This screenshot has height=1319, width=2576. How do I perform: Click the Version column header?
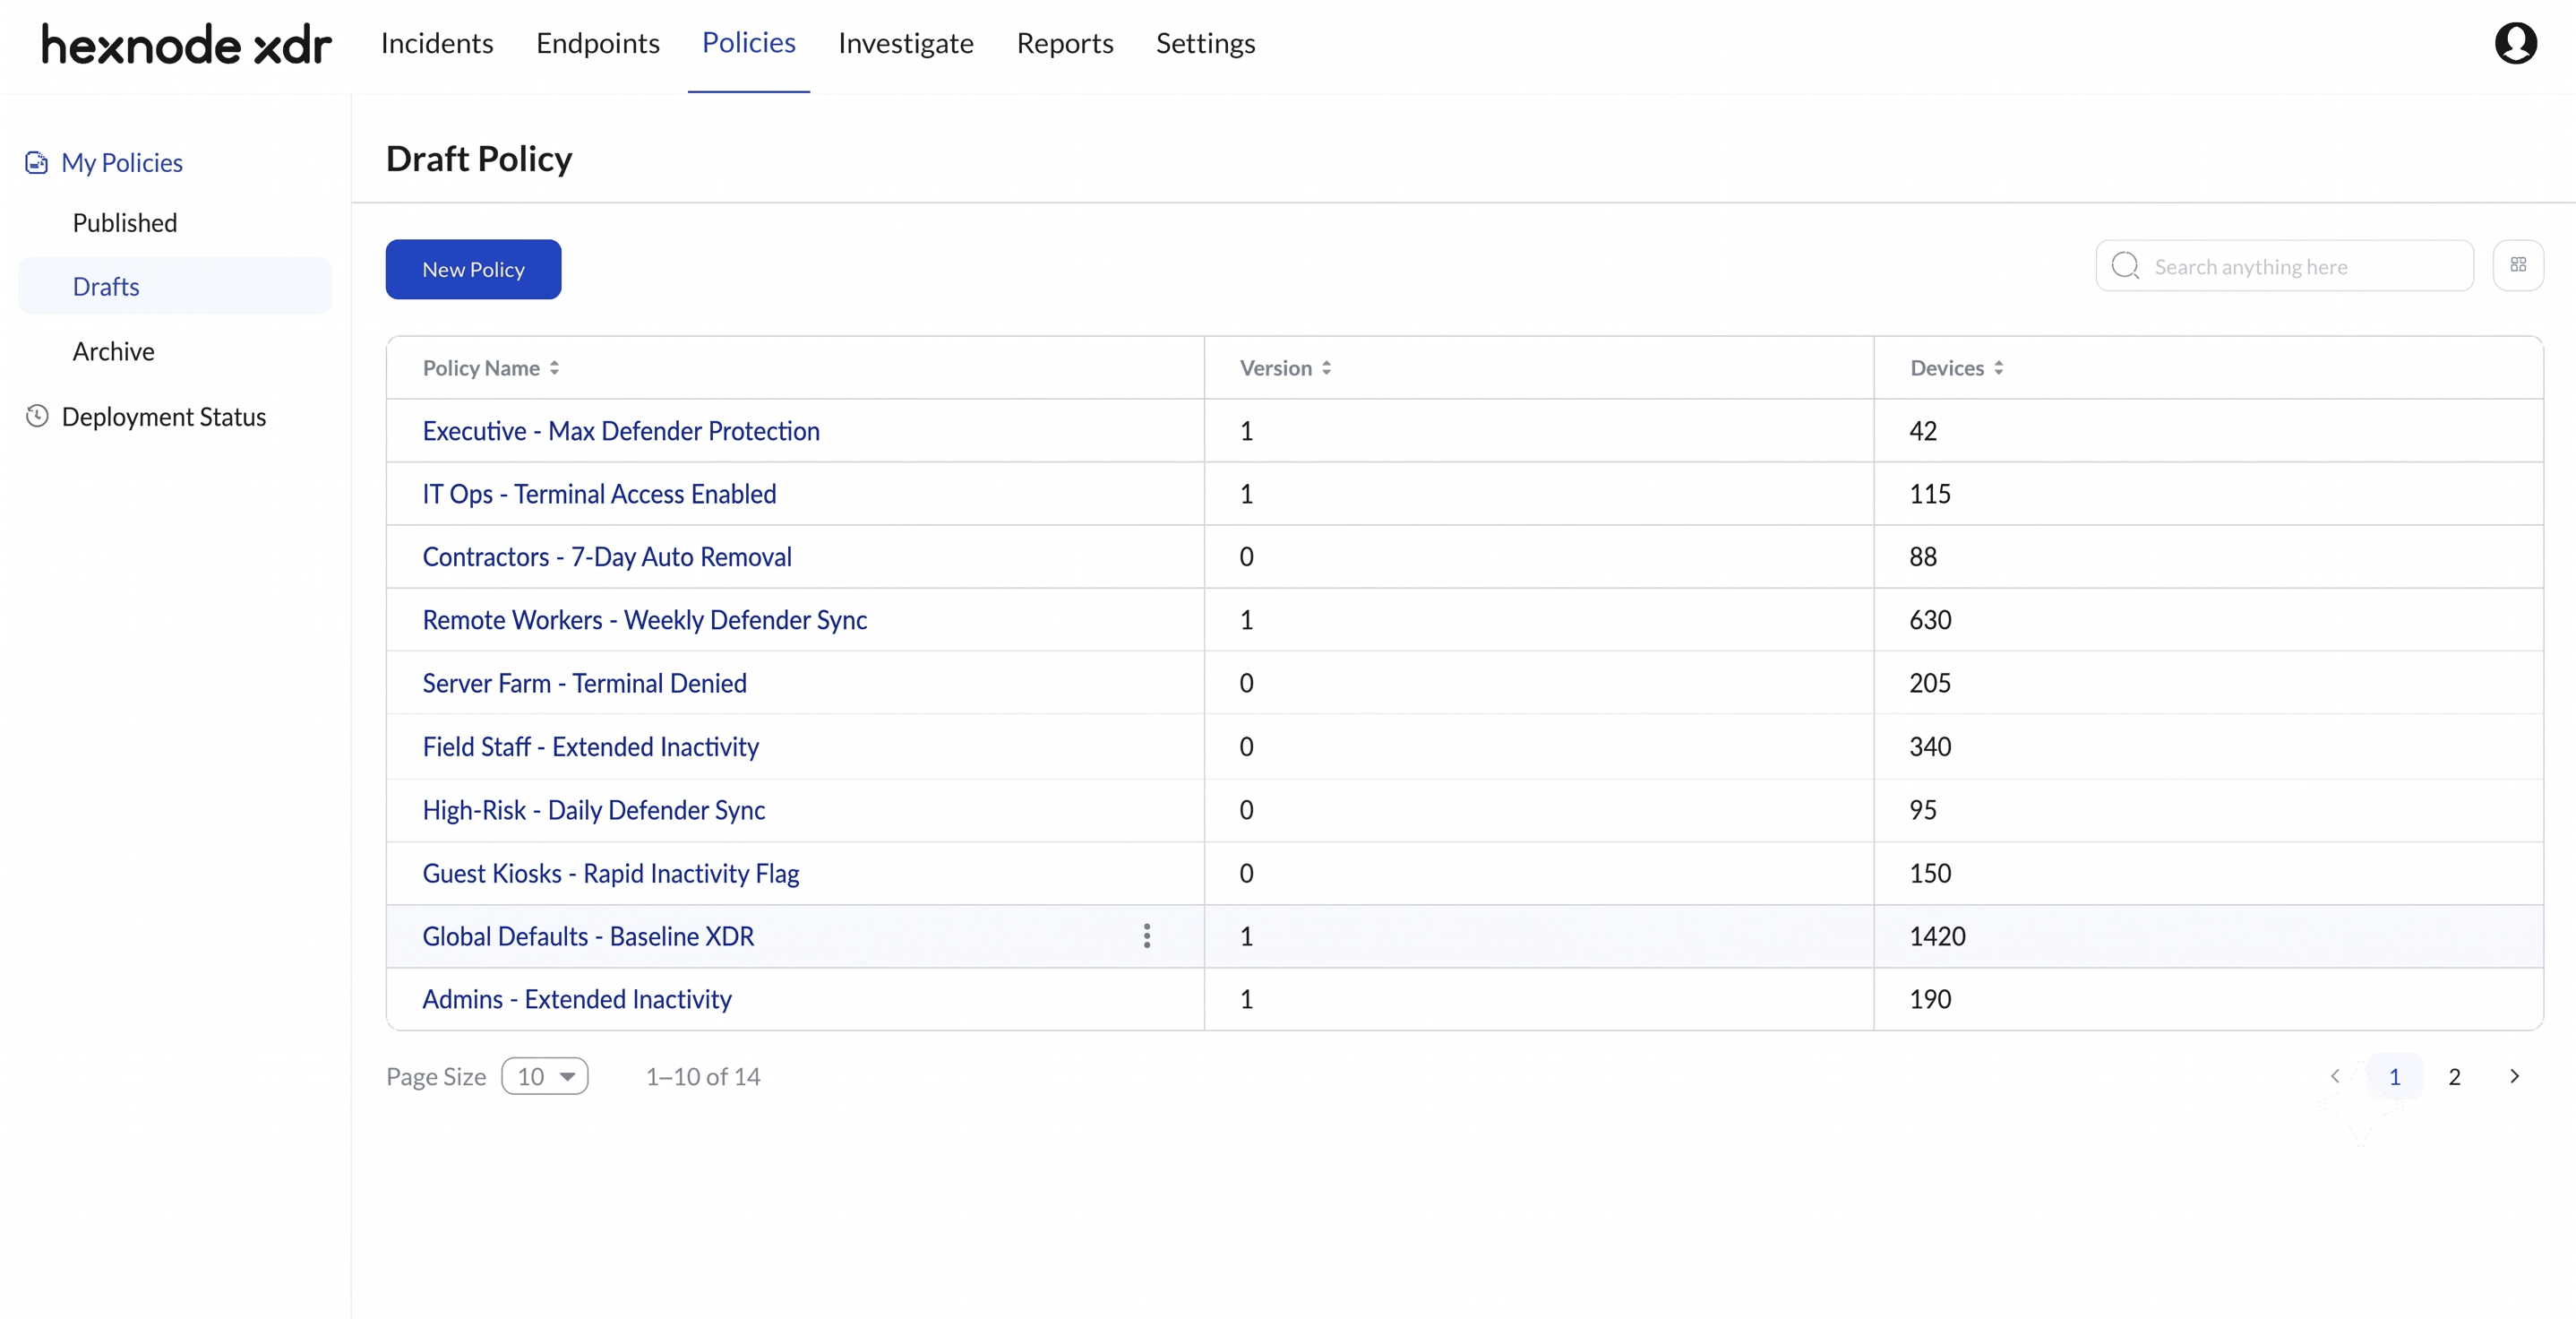click(1276, 368)
